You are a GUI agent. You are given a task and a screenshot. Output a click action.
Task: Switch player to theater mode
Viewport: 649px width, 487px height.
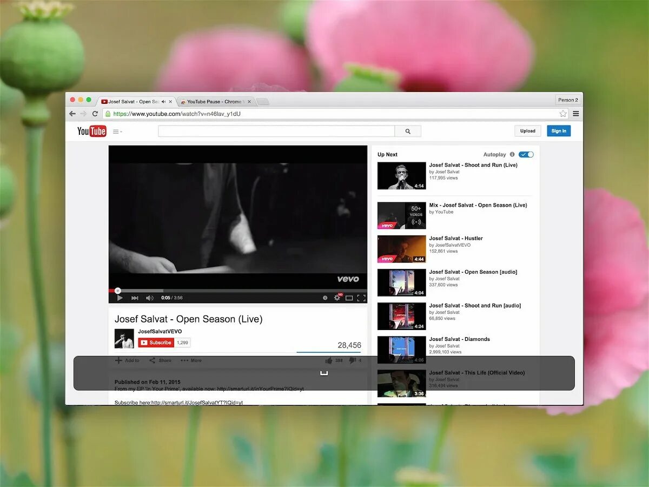349,298
